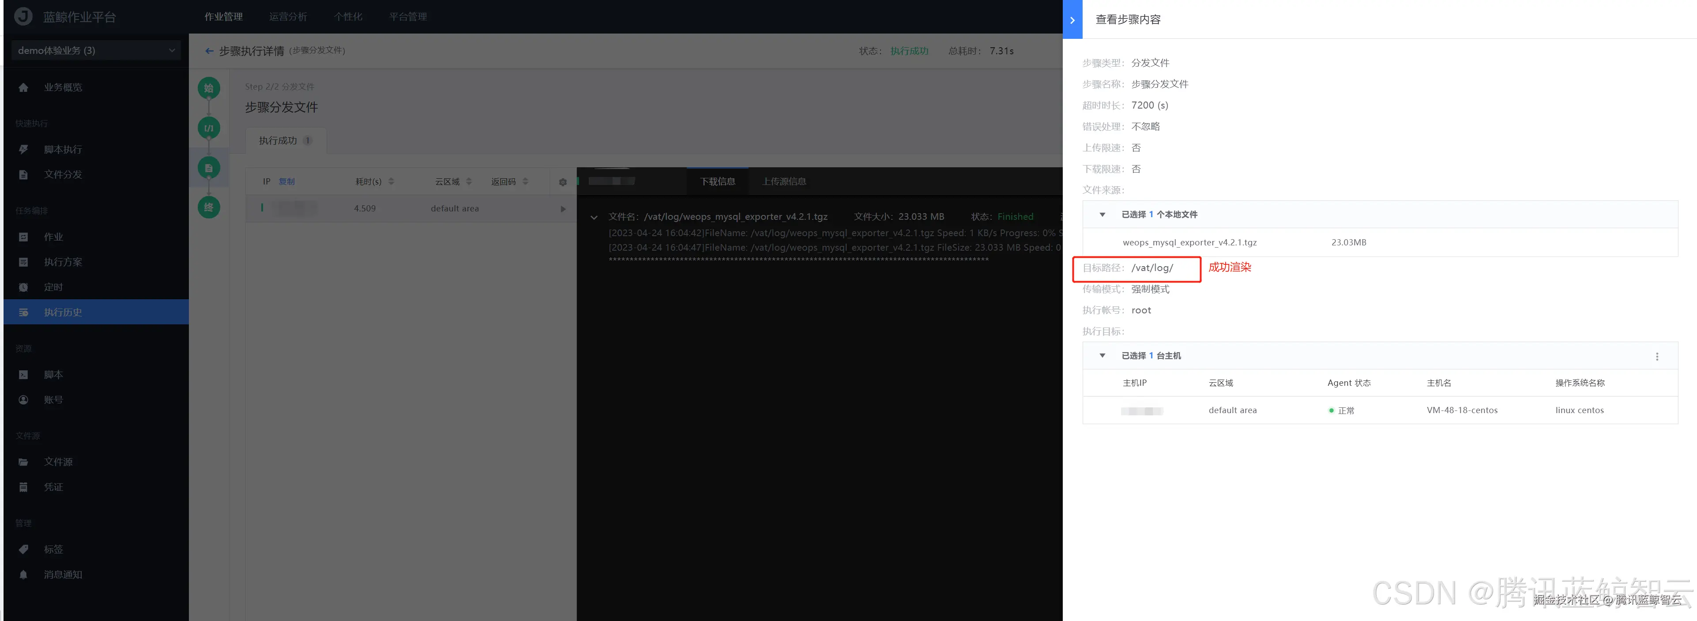
Task: Sort by 云区域 column arrows
Action: coord(469,181)
